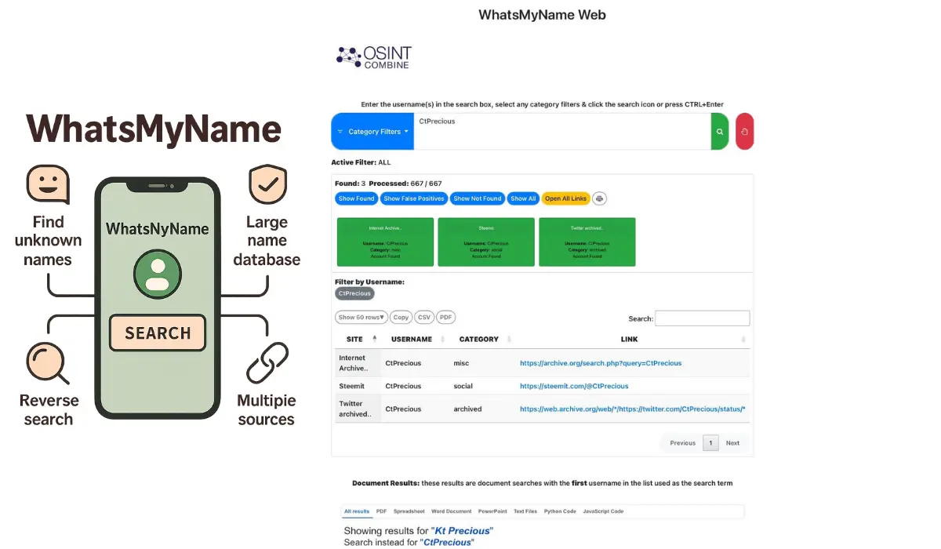Open the Category Filters dropdown
The image size is (941, 549).
click(x=372, y=131)
